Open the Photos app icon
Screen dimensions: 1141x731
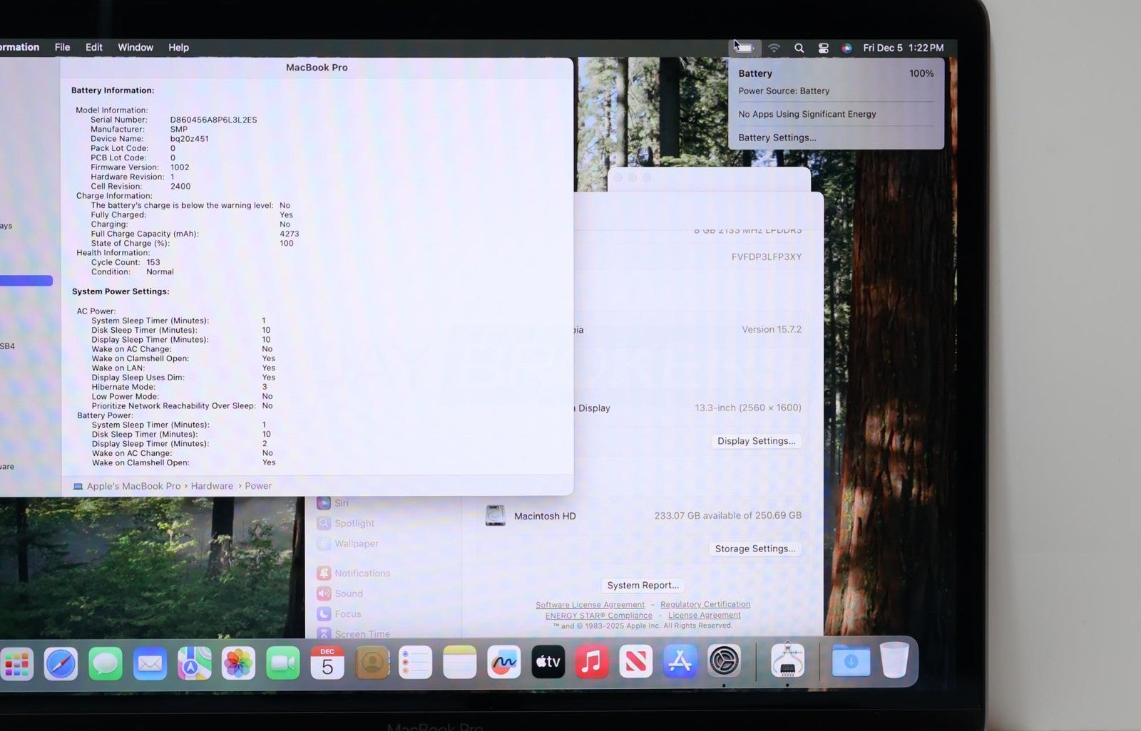tap(238, 663)
